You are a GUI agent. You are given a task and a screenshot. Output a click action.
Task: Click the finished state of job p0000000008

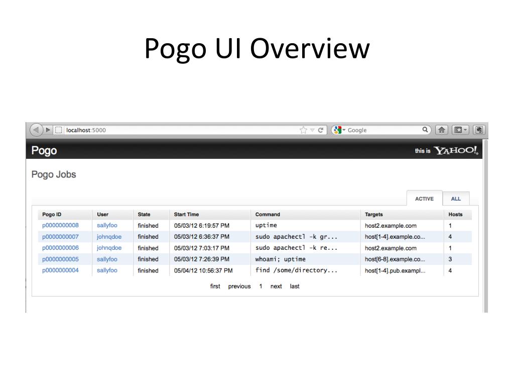[x=148, y=226]
